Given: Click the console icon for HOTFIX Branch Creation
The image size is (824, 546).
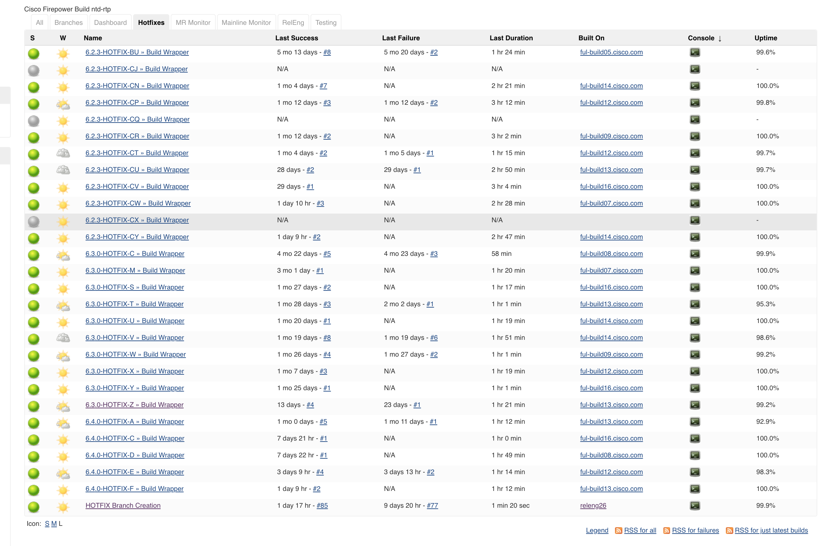Looking at the screenshot, I should pos(695,505).
